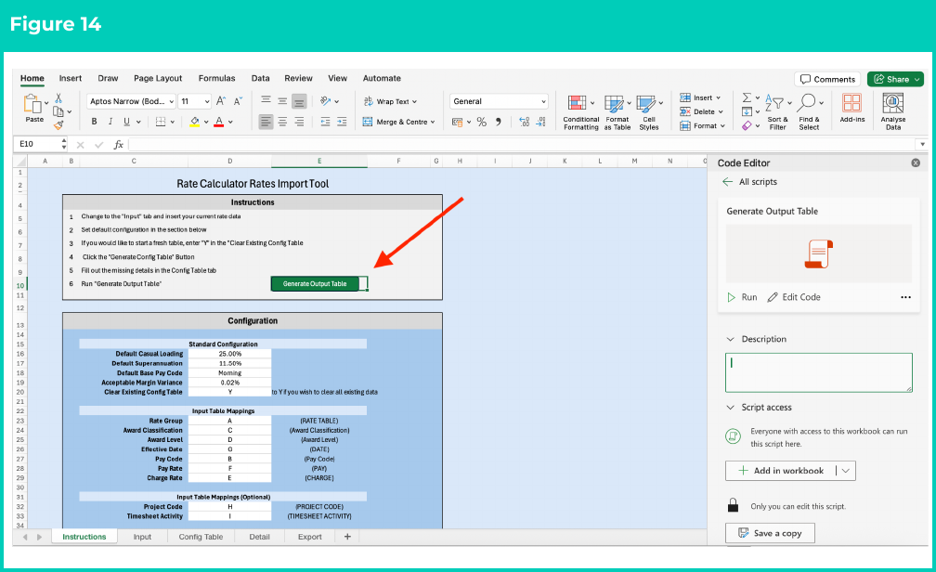Open the Format cells dropdown

[x=702, y=126]
